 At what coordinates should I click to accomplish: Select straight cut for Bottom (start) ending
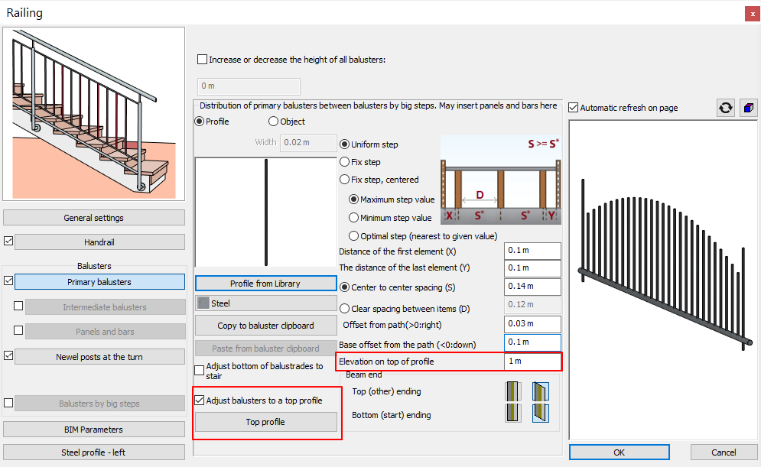pos(512,413)
